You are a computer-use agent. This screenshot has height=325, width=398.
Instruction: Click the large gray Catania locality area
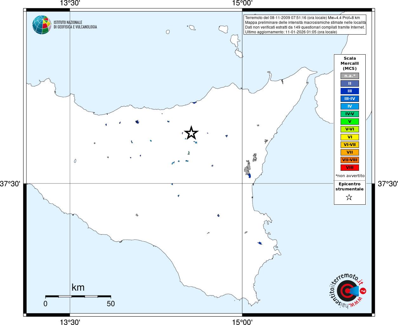248,169
